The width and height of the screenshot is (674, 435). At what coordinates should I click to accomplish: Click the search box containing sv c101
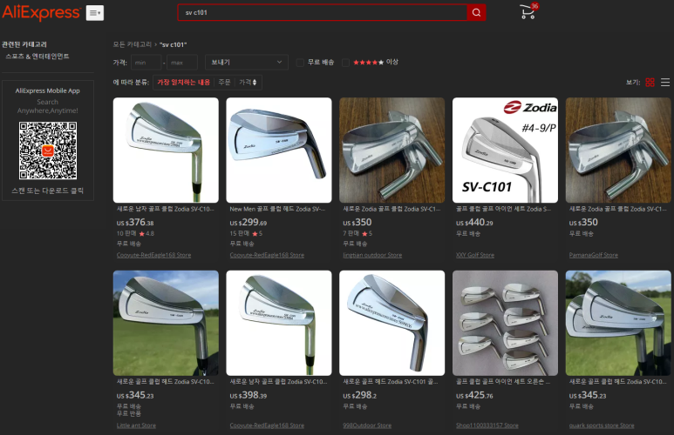tap(323, 12)
